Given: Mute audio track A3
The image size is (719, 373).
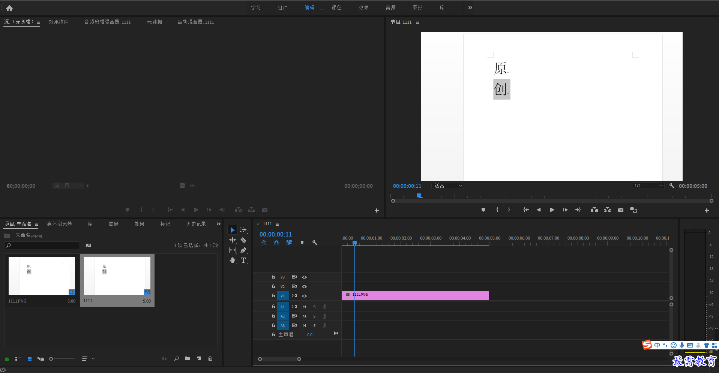Looking at the screenshot, I should (304, 326).
